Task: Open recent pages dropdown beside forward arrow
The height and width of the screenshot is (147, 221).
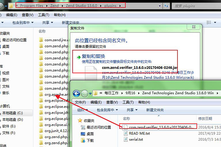Action: (90, 94)
